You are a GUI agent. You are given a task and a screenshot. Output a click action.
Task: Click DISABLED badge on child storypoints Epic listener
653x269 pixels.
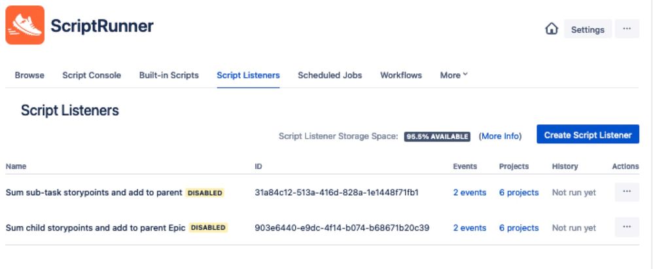click(208, 228)
